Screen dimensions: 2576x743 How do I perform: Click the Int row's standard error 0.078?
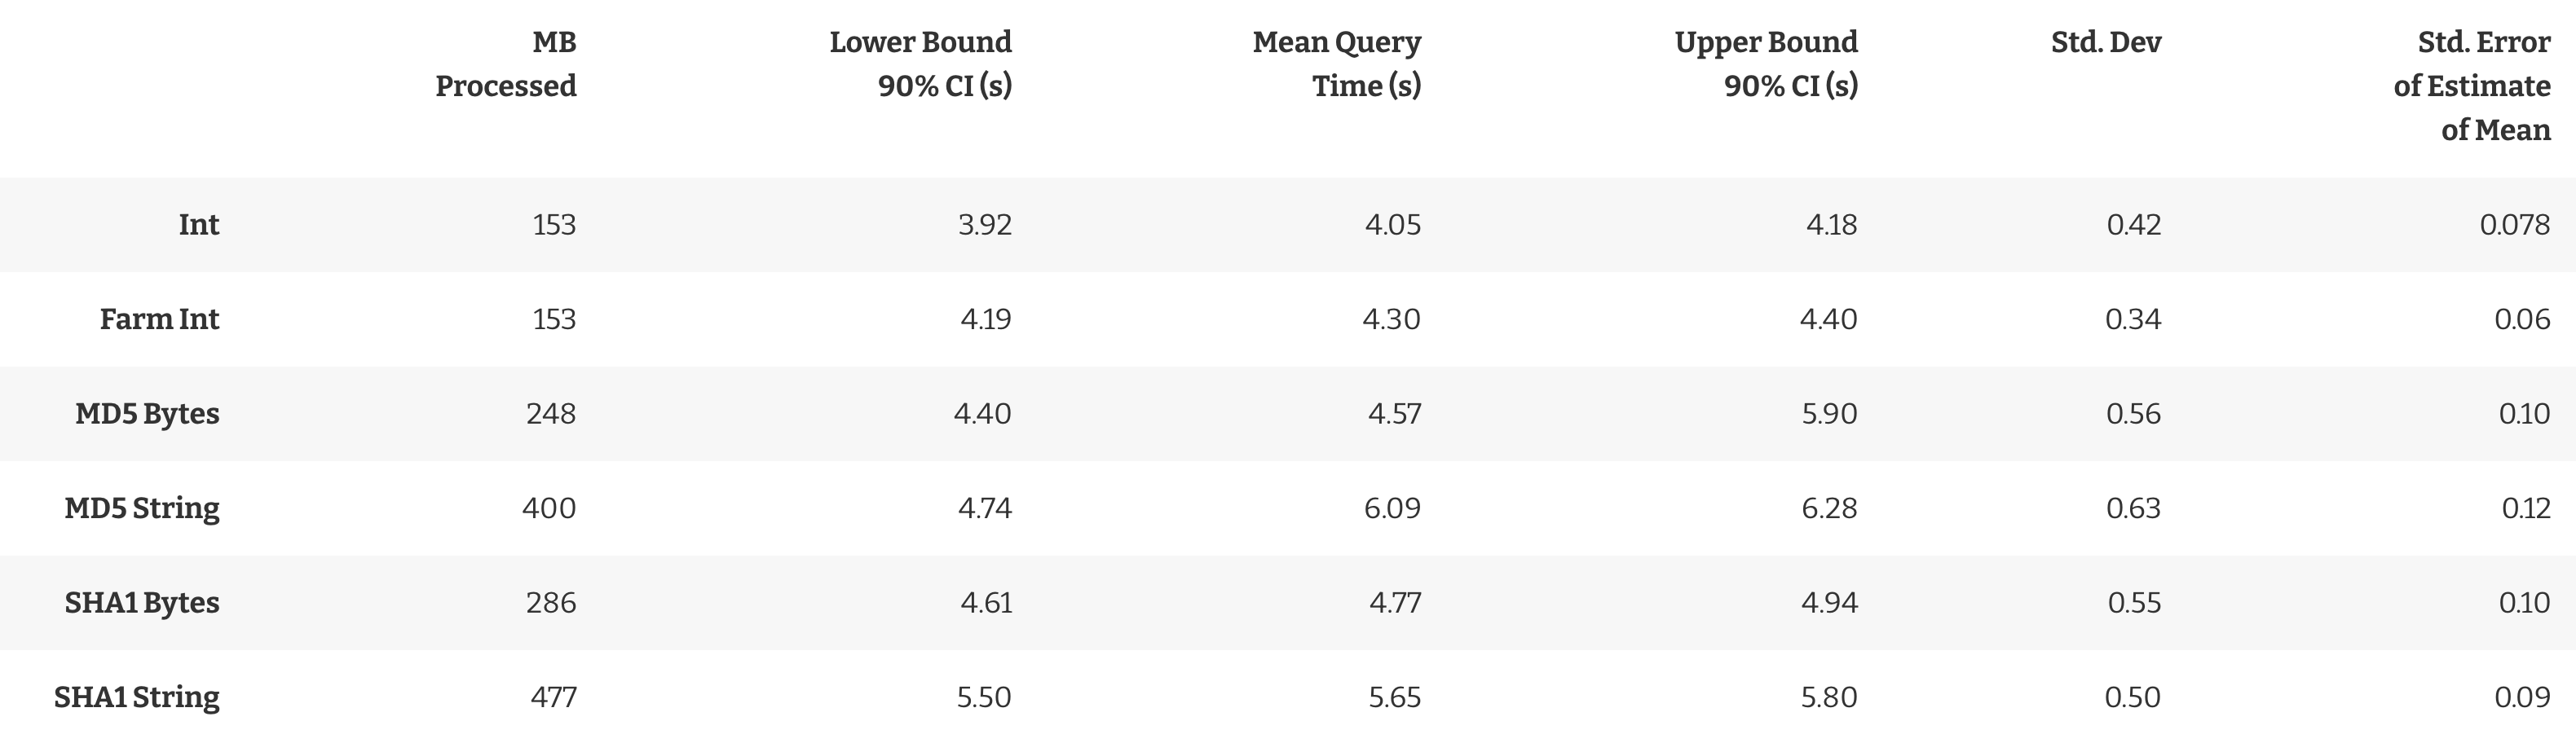coord(2515,225)
